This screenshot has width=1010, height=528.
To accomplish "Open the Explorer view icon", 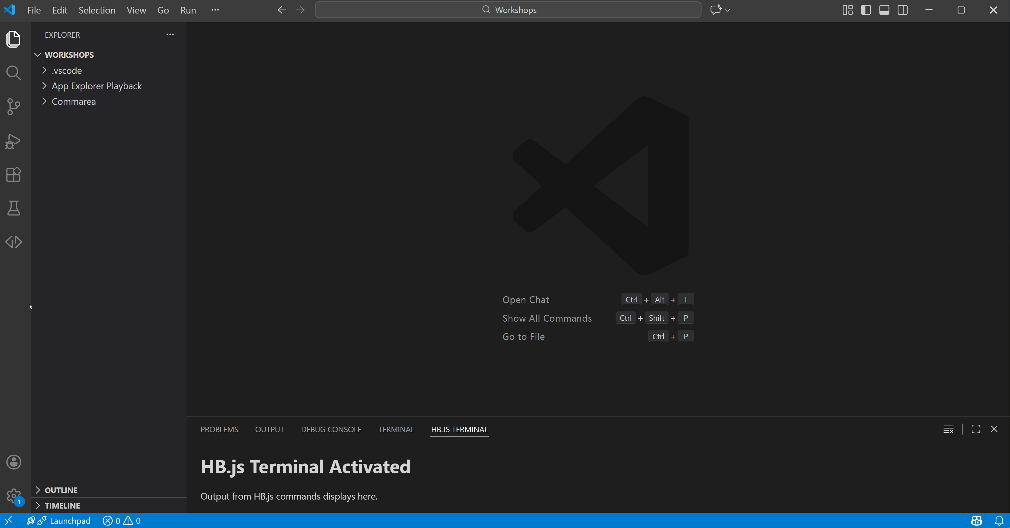I will 13,39.
